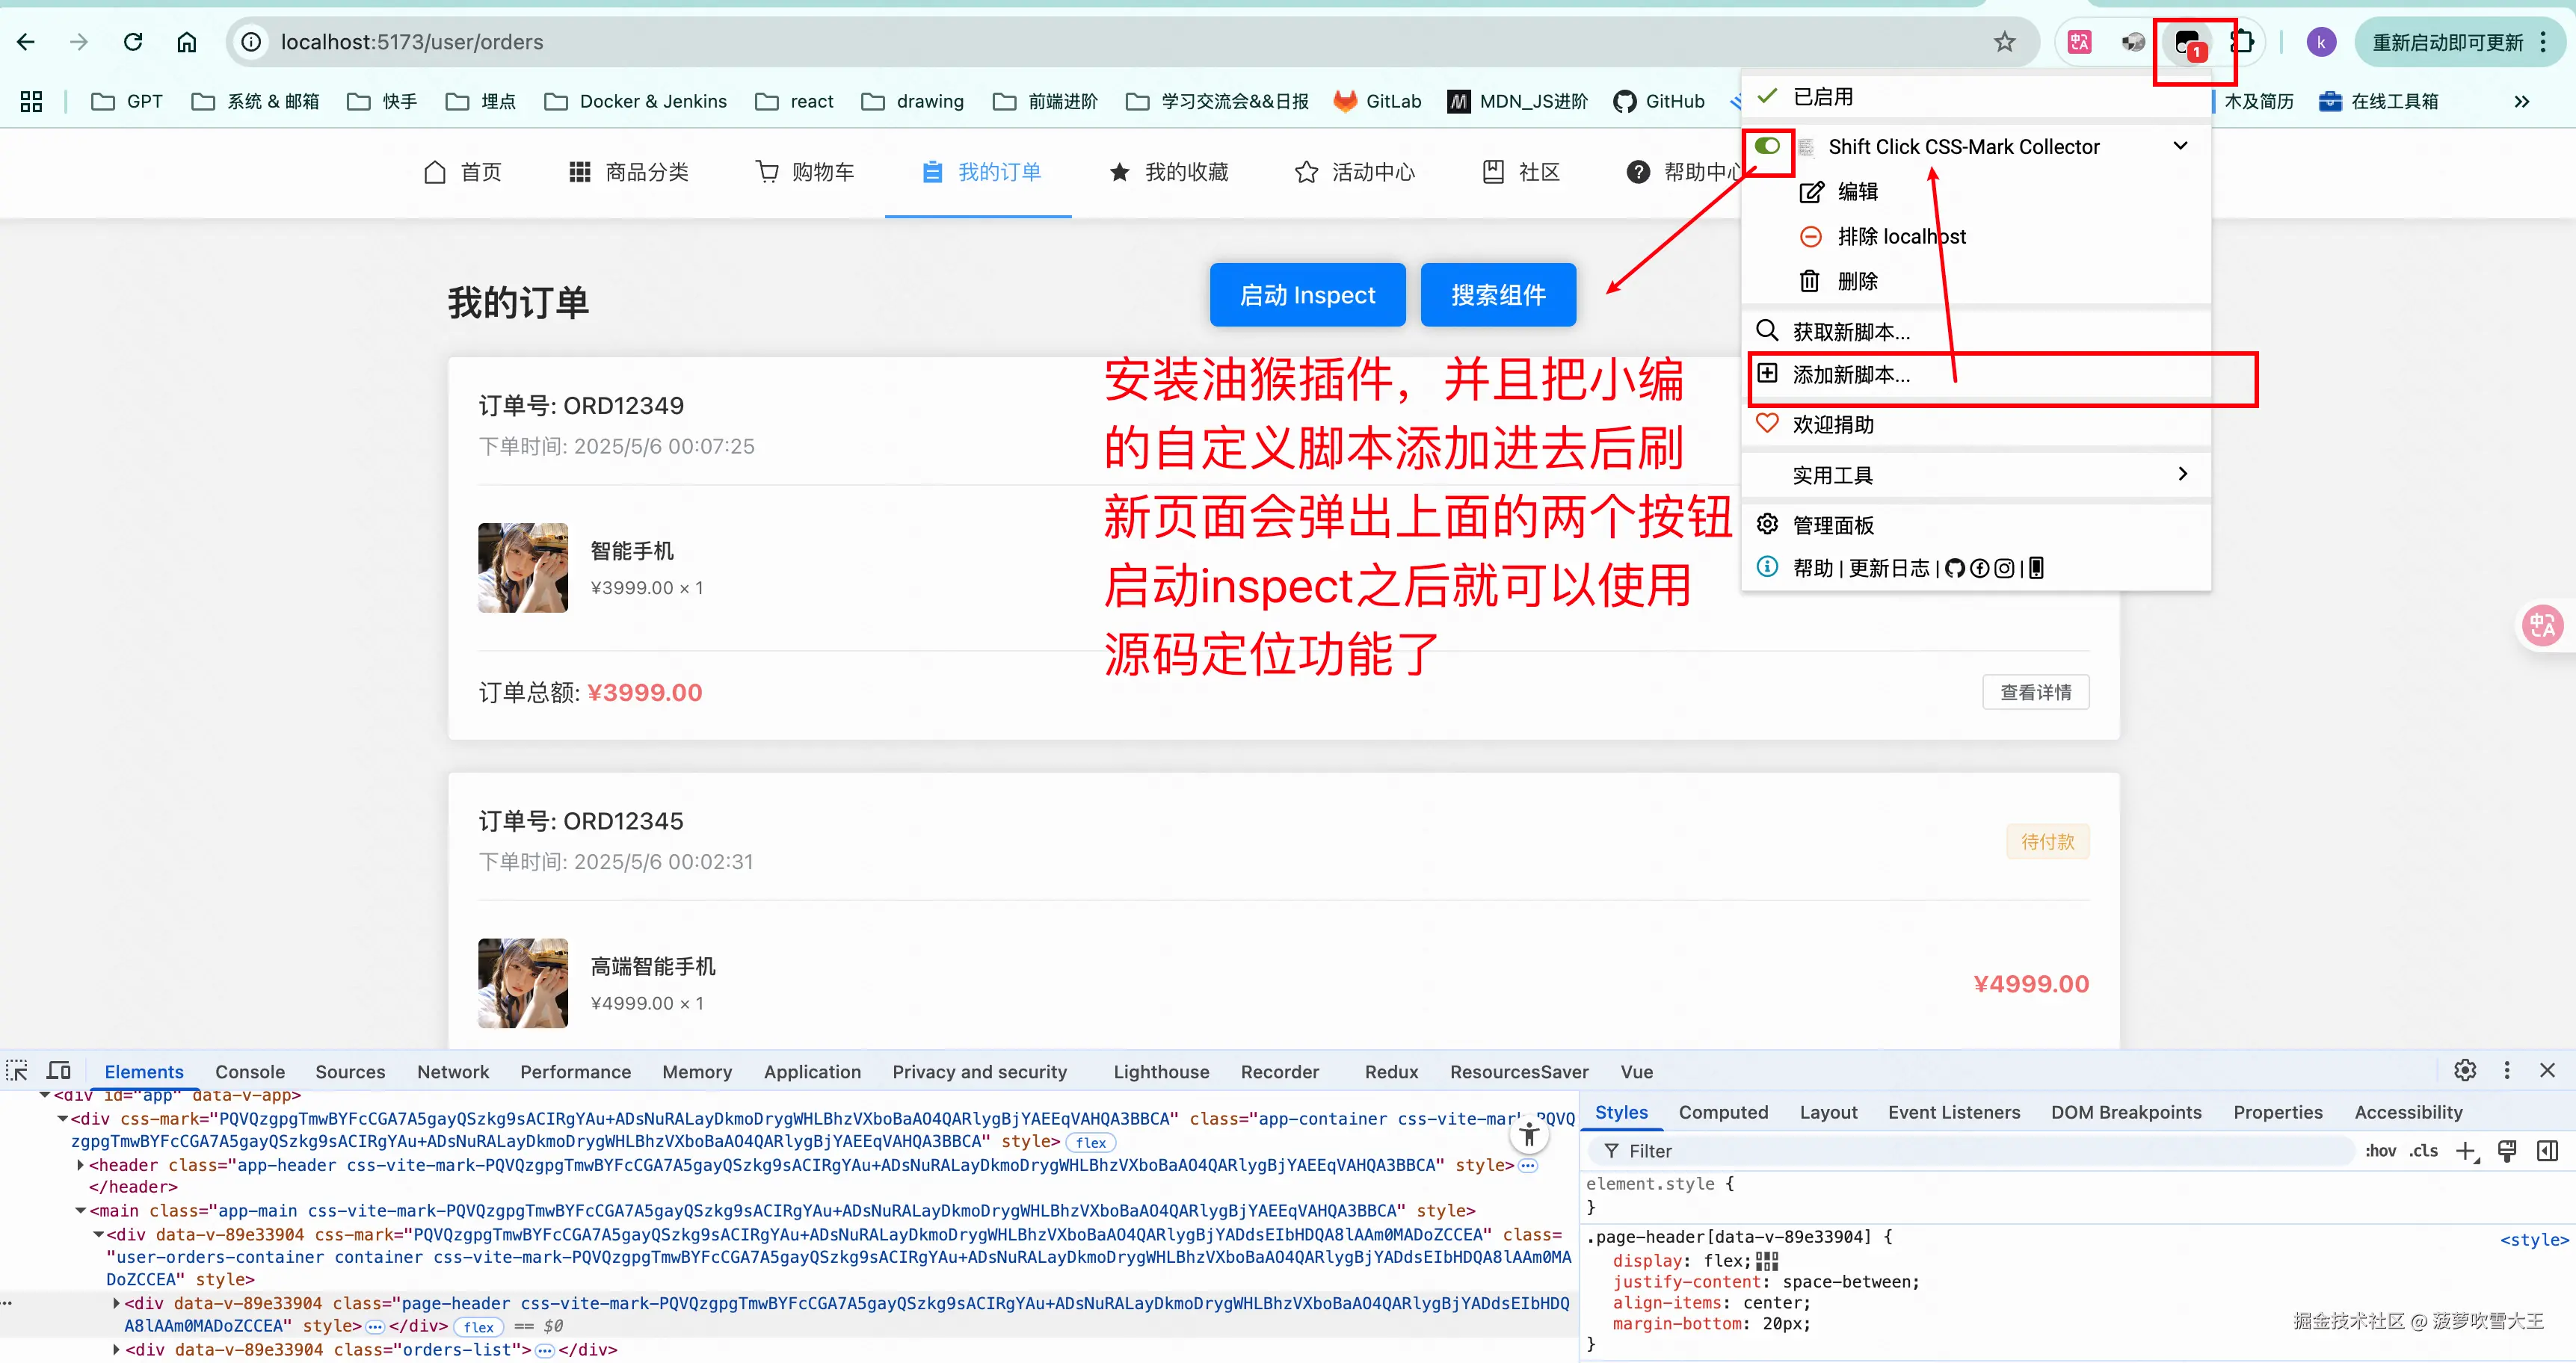Toggle the device toolbar in DevTools
Image resolution: width=2576 pixels, height=1363 pixels.
[59, 1072]
